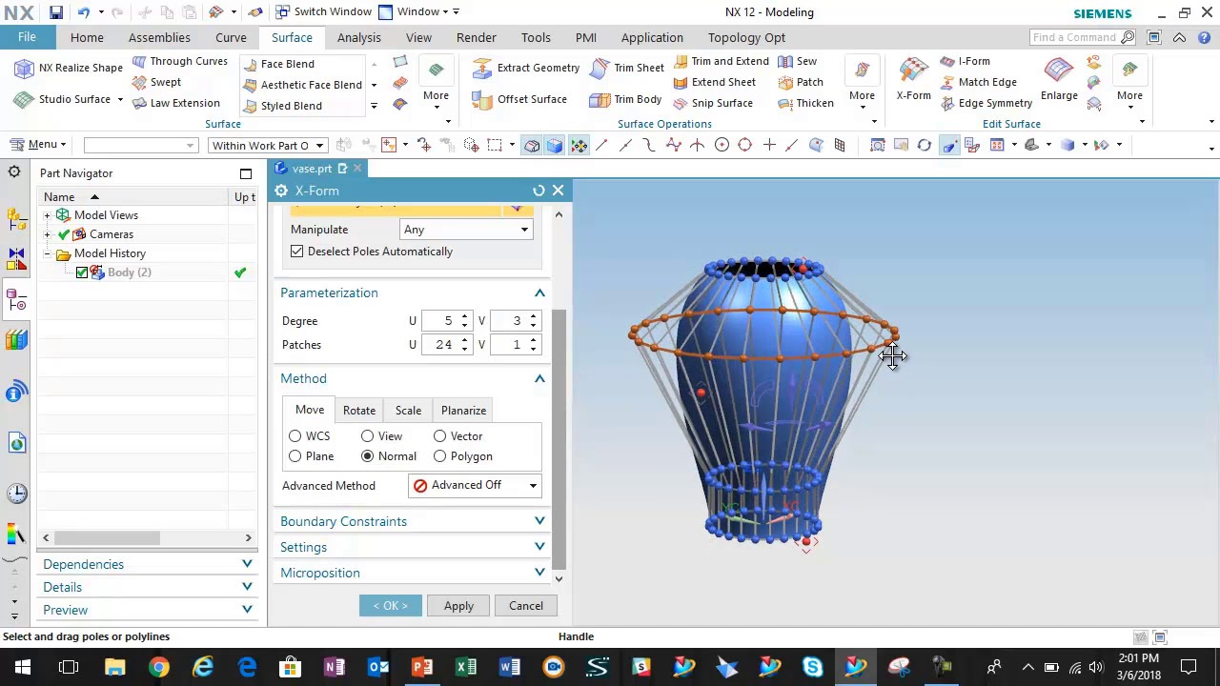Choose the Through Curves command
The width and height of the screenshot is (1220, 686).
(179, 61)
